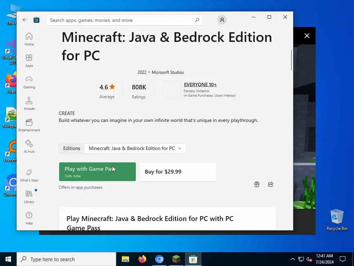Open Entertainment section in the sidebar
The width and height of the screenshot is (354, 266).
tap(29, 125)
